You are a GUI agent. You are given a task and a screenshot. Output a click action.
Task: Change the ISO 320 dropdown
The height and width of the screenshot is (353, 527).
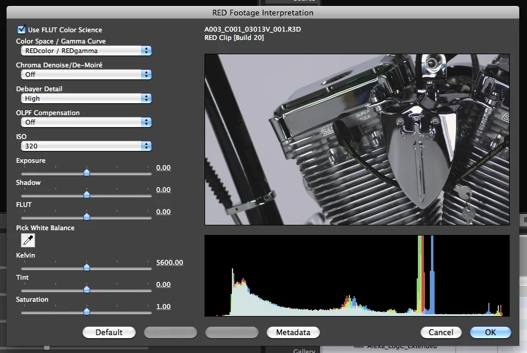pos(86,146)
